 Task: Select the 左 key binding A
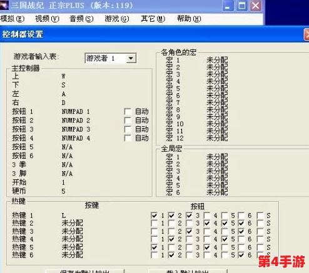pos(64,94)
